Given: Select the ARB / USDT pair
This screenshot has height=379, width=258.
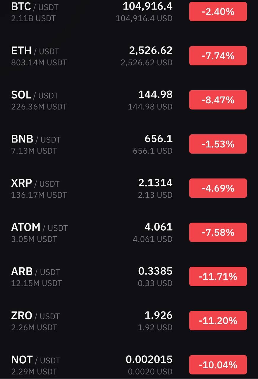Looking at the screenshot, I should pyautogui.click(x=129, y=276).
